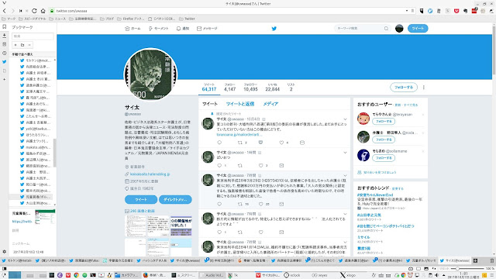Open the Twitter web panel in sidebar

5,62
